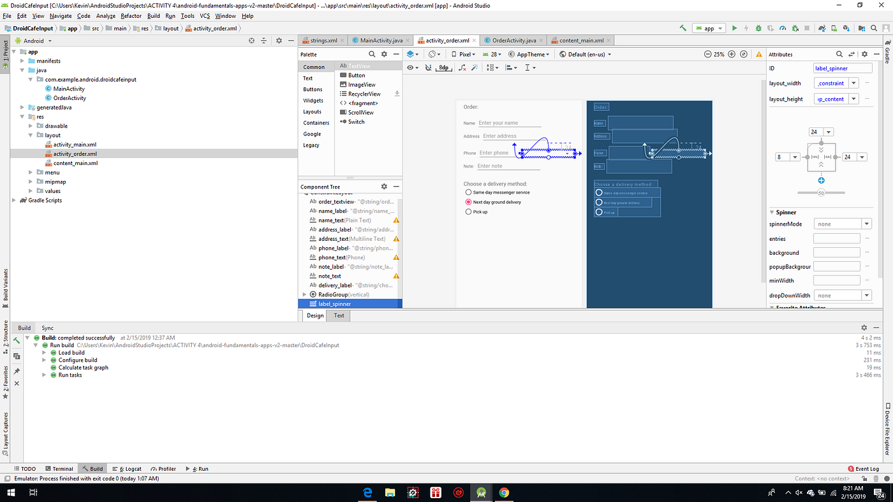
Task: Open the VCS menu
Action: coord(205,16)
